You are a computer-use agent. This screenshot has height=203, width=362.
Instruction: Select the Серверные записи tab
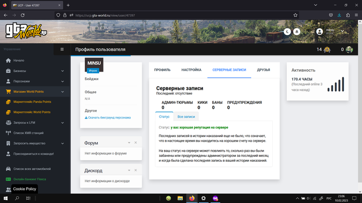click(x=229, y=70)
